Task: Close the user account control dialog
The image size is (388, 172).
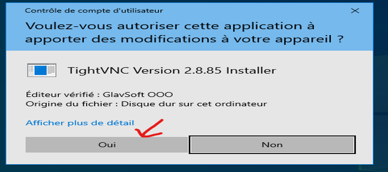Action: pos(355,11)
